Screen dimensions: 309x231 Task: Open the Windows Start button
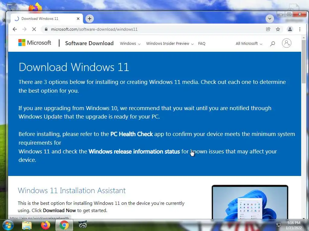[8, 225]
